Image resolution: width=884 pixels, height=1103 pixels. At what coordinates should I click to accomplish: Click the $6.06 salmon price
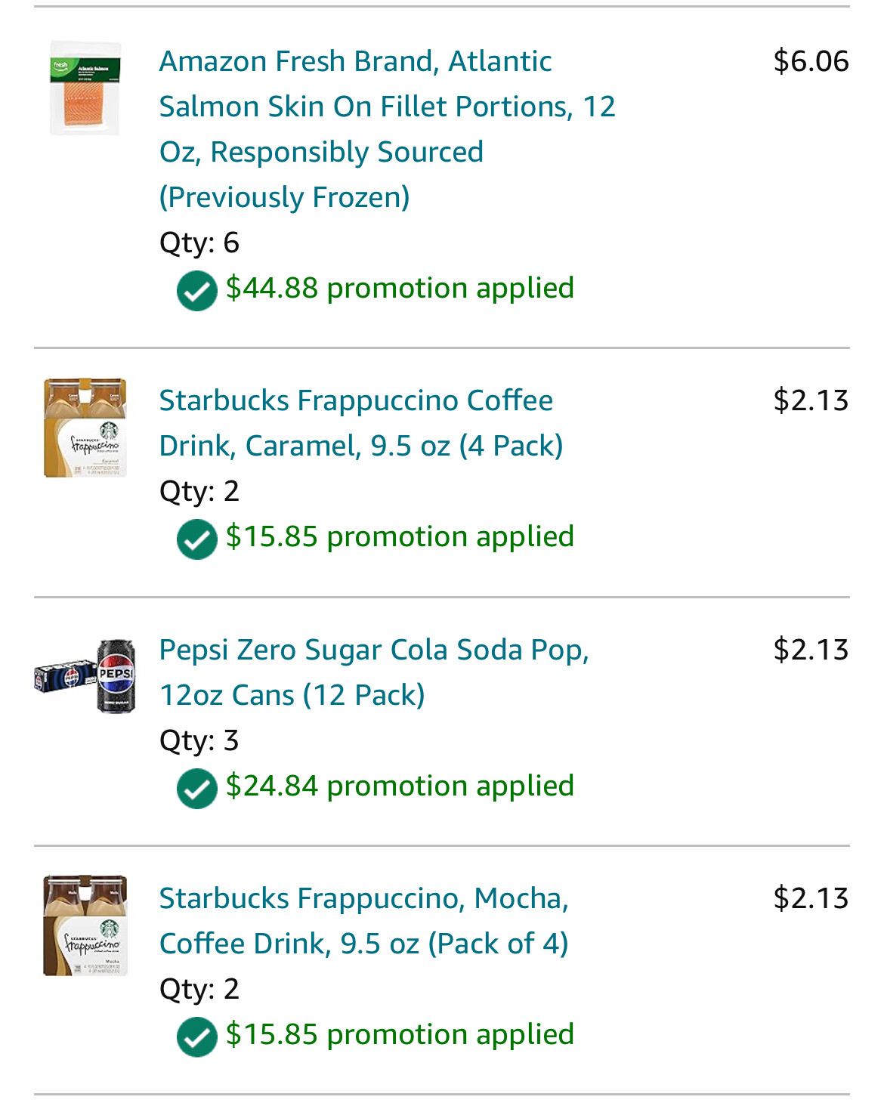[811, 61]
